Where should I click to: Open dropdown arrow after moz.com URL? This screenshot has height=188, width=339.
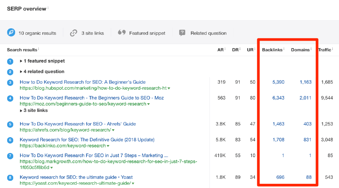click(x=148, y=104)
